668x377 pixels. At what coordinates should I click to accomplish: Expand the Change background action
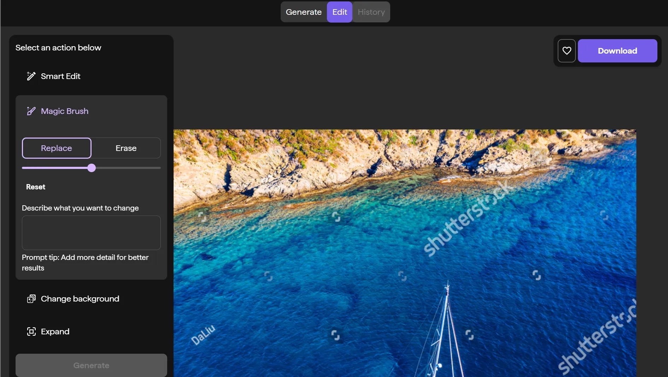click(91, 299)
